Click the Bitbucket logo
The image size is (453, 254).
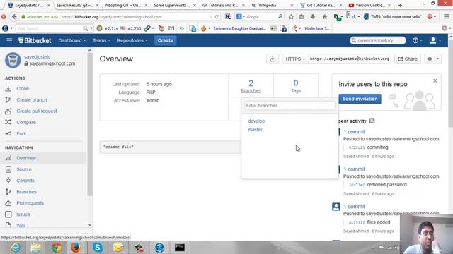pos(35,40)
